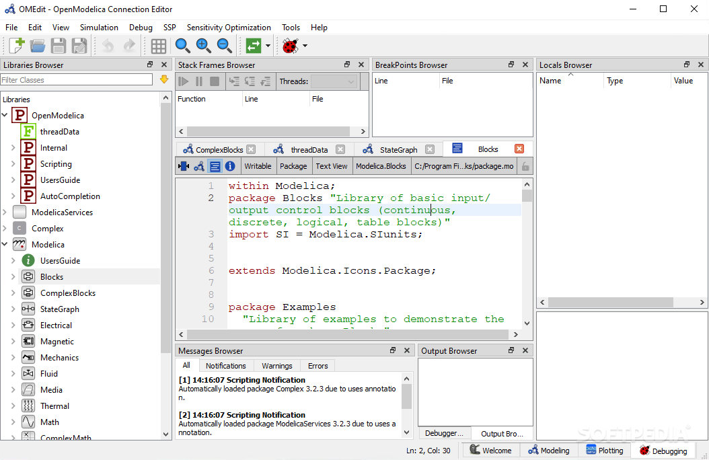Click the code editor horizontal scrollbar
Screen dimensions: 709x460
tap(348, 334)
